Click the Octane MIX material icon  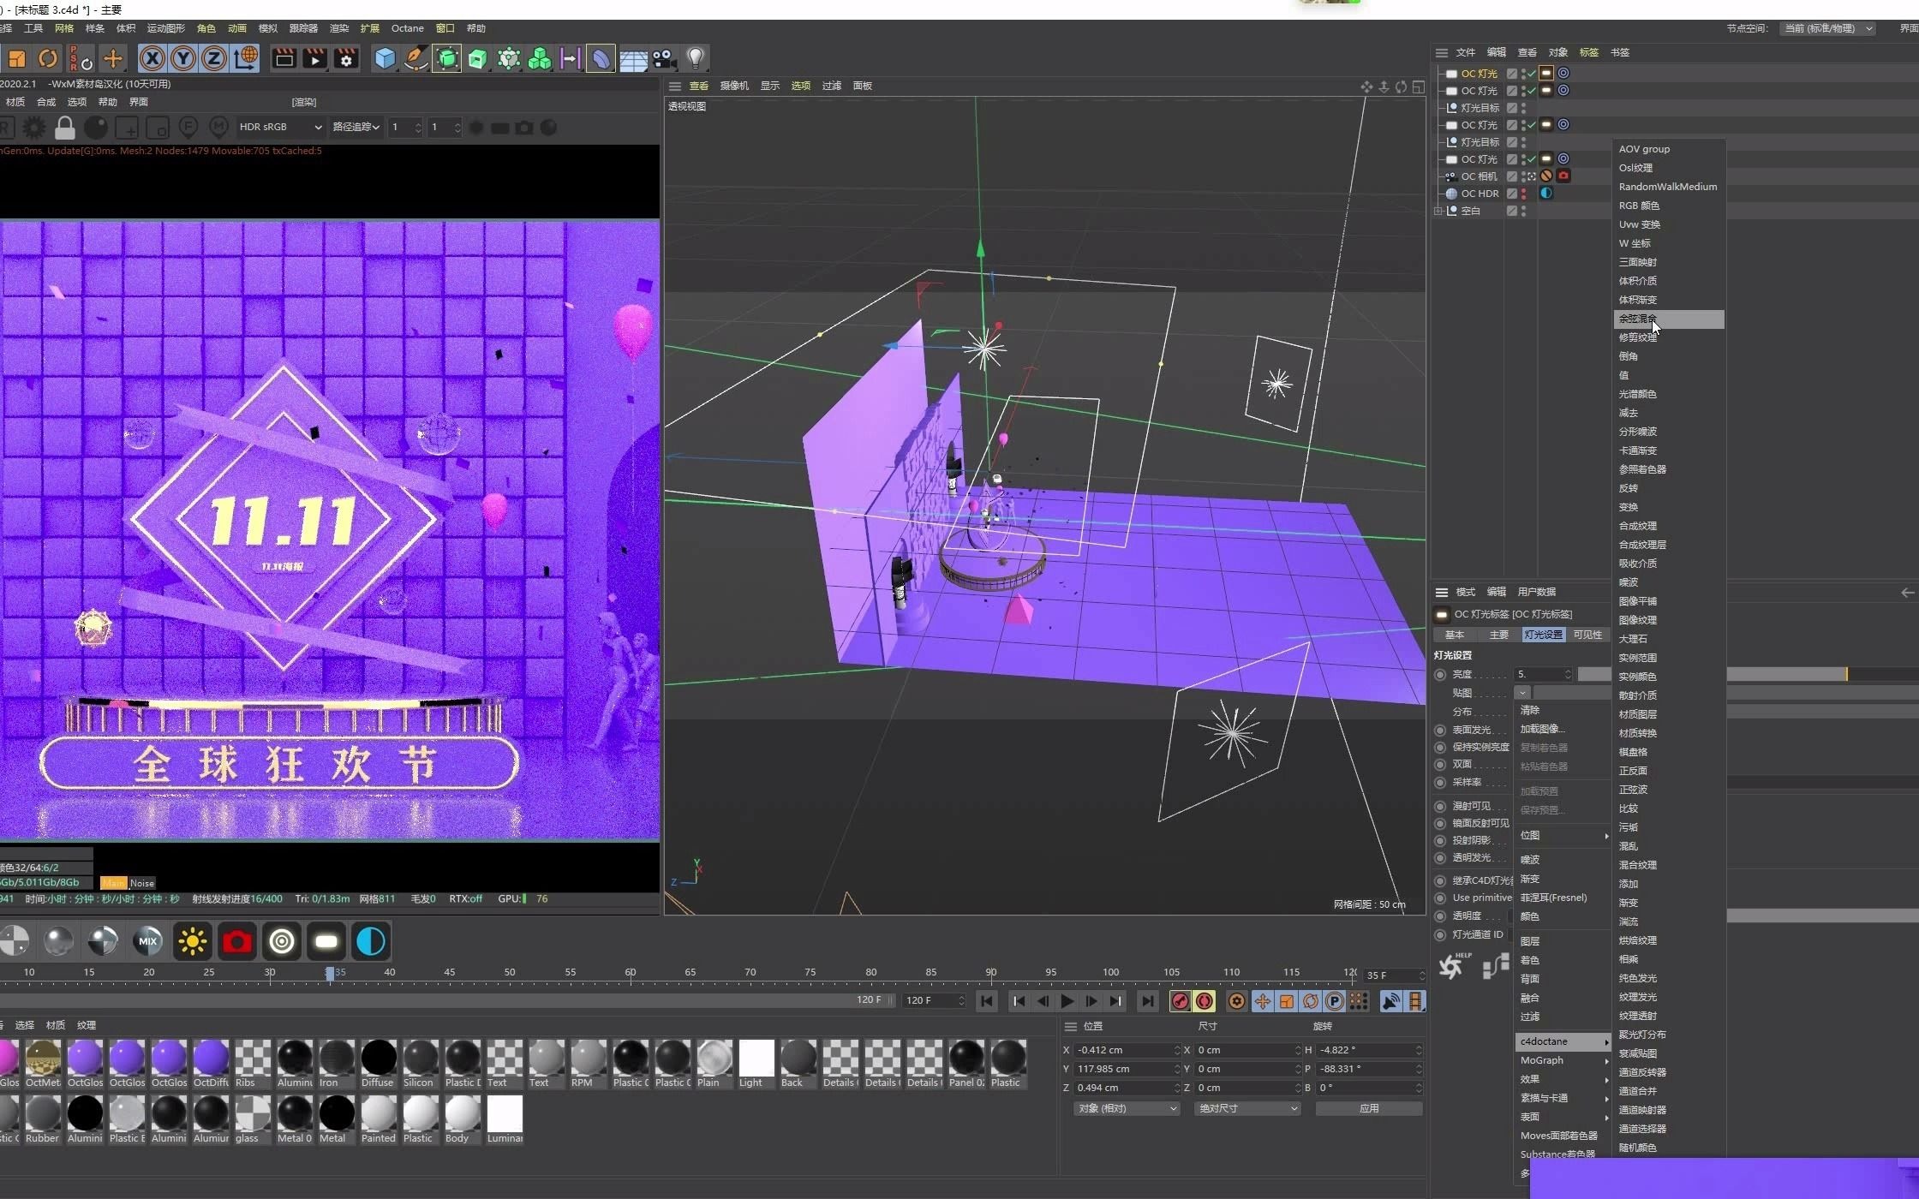(x=148, y=942)
